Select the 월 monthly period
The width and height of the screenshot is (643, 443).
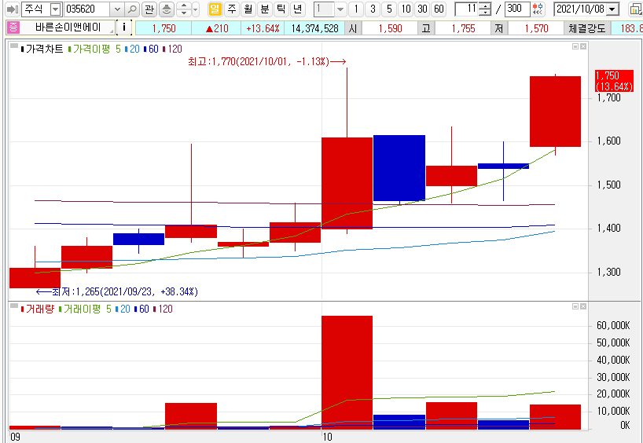pos(248,9)
